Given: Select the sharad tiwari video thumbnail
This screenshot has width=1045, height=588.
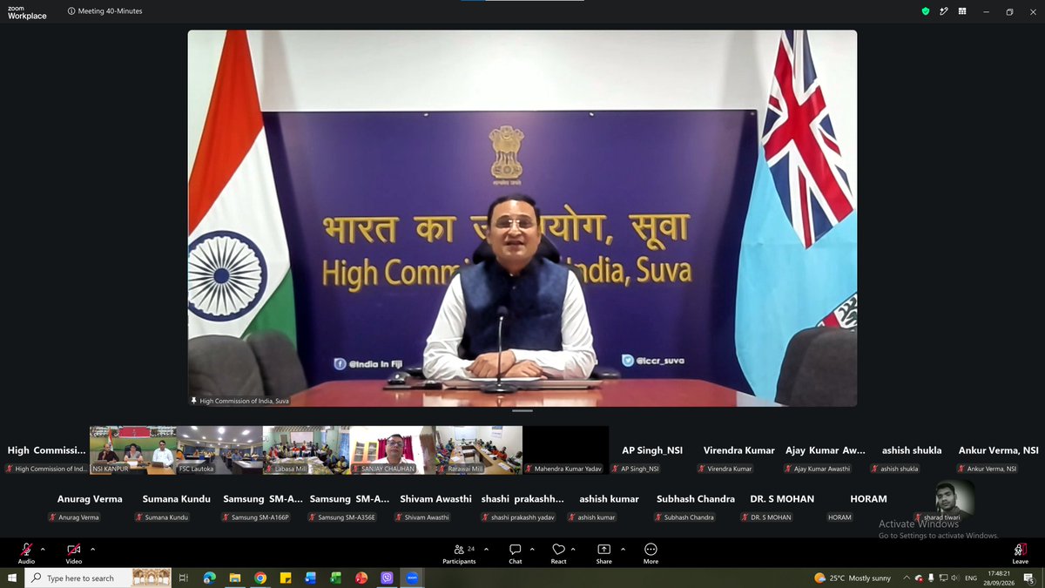Looking at the screenshot, I should point(954,500).
